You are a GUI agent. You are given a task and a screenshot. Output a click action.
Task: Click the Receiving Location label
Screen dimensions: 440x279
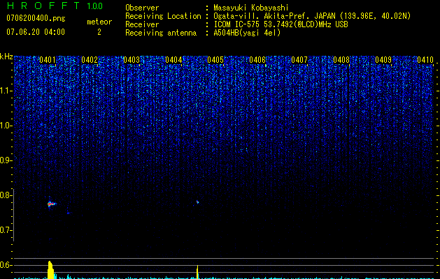pos(163,16)
